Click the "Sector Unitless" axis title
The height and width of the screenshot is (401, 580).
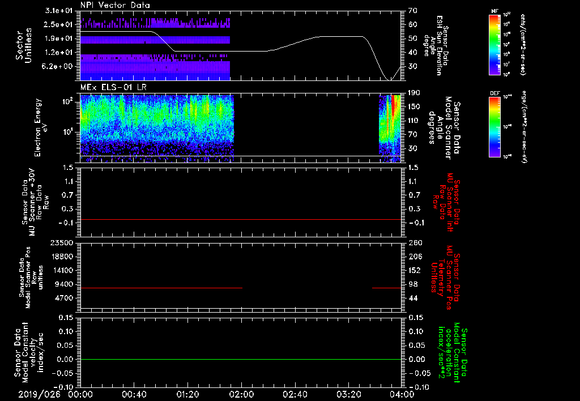pos(24,45)
